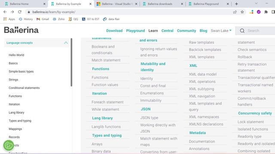Open the Apps grid shortcut
Viewport: 275px width, 154px height.
tap(9, 19)
